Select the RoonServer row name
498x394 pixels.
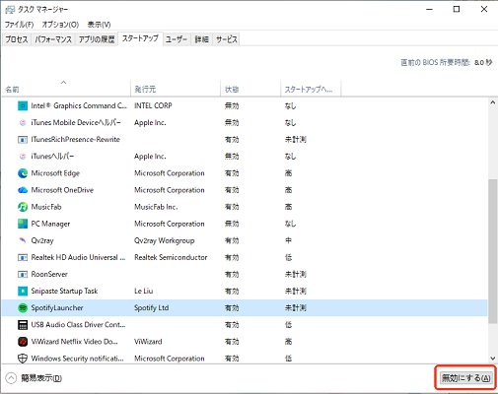pos(49,274)
